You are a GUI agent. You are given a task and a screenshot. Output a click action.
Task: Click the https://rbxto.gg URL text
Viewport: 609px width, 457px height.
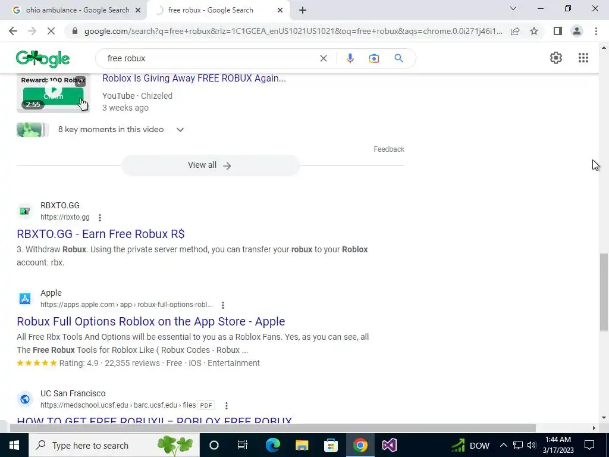(65, 218)
